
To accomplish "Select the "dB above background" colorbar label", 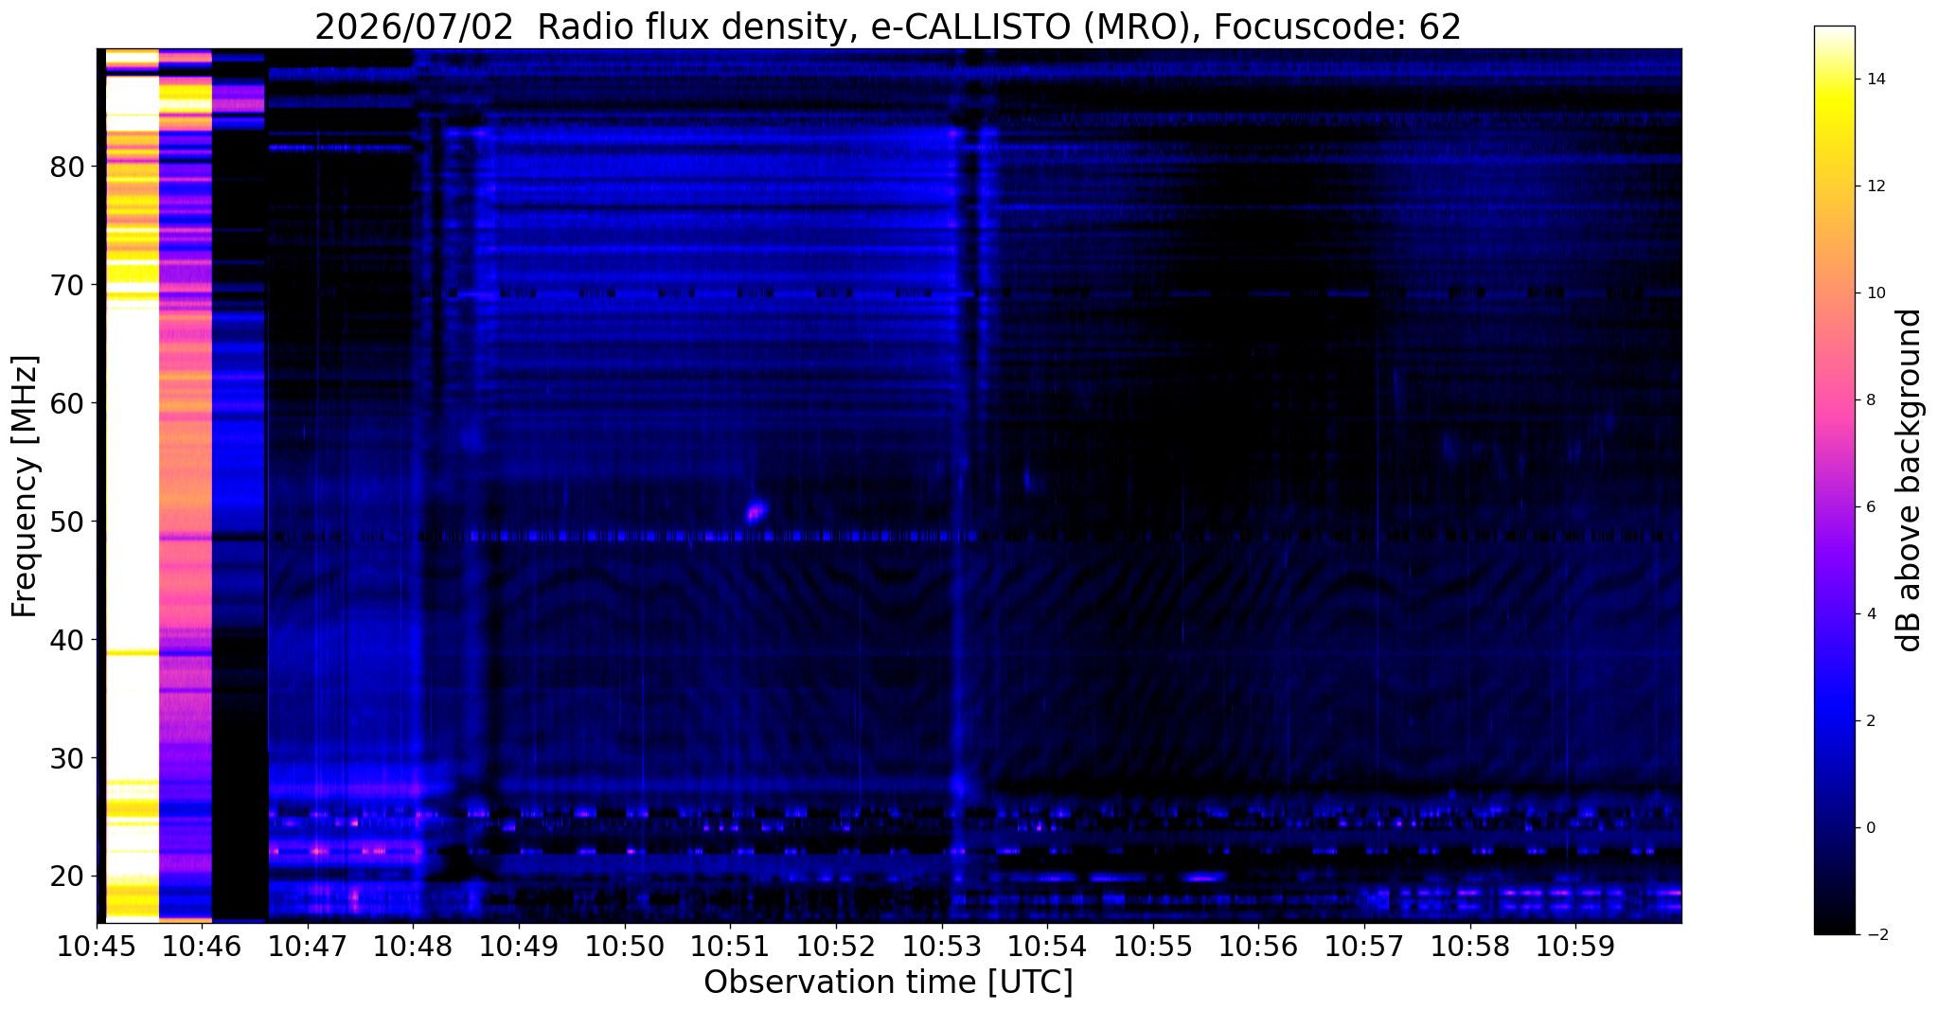I will point(1910,481).
